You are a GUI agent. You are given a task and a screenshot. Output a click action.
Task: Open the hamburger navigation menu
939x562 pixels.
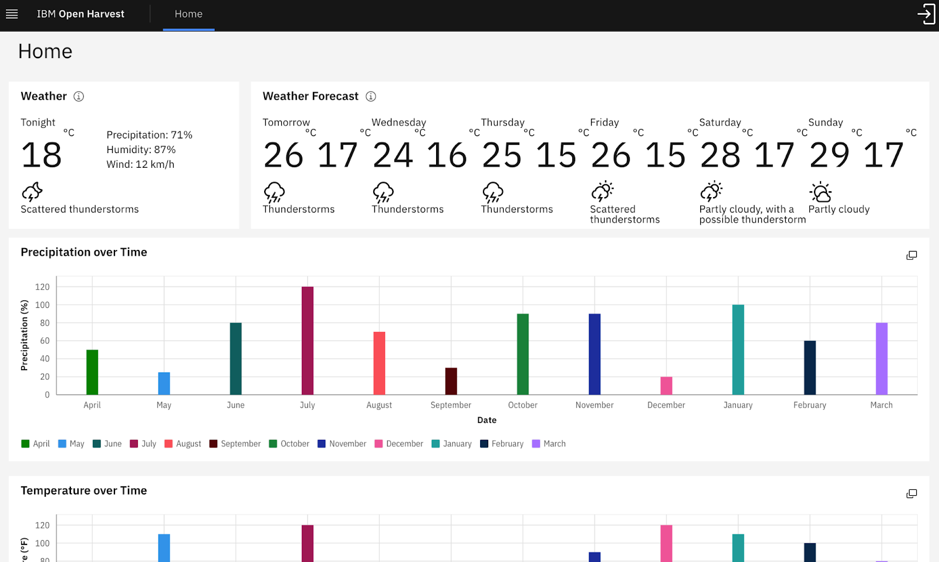(x=12, y=14)
